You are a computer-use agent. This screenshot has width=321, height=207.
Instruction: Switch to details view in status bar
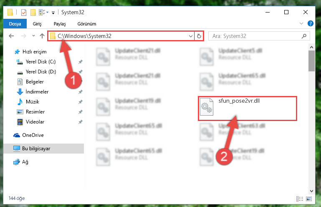pos(300,199)
